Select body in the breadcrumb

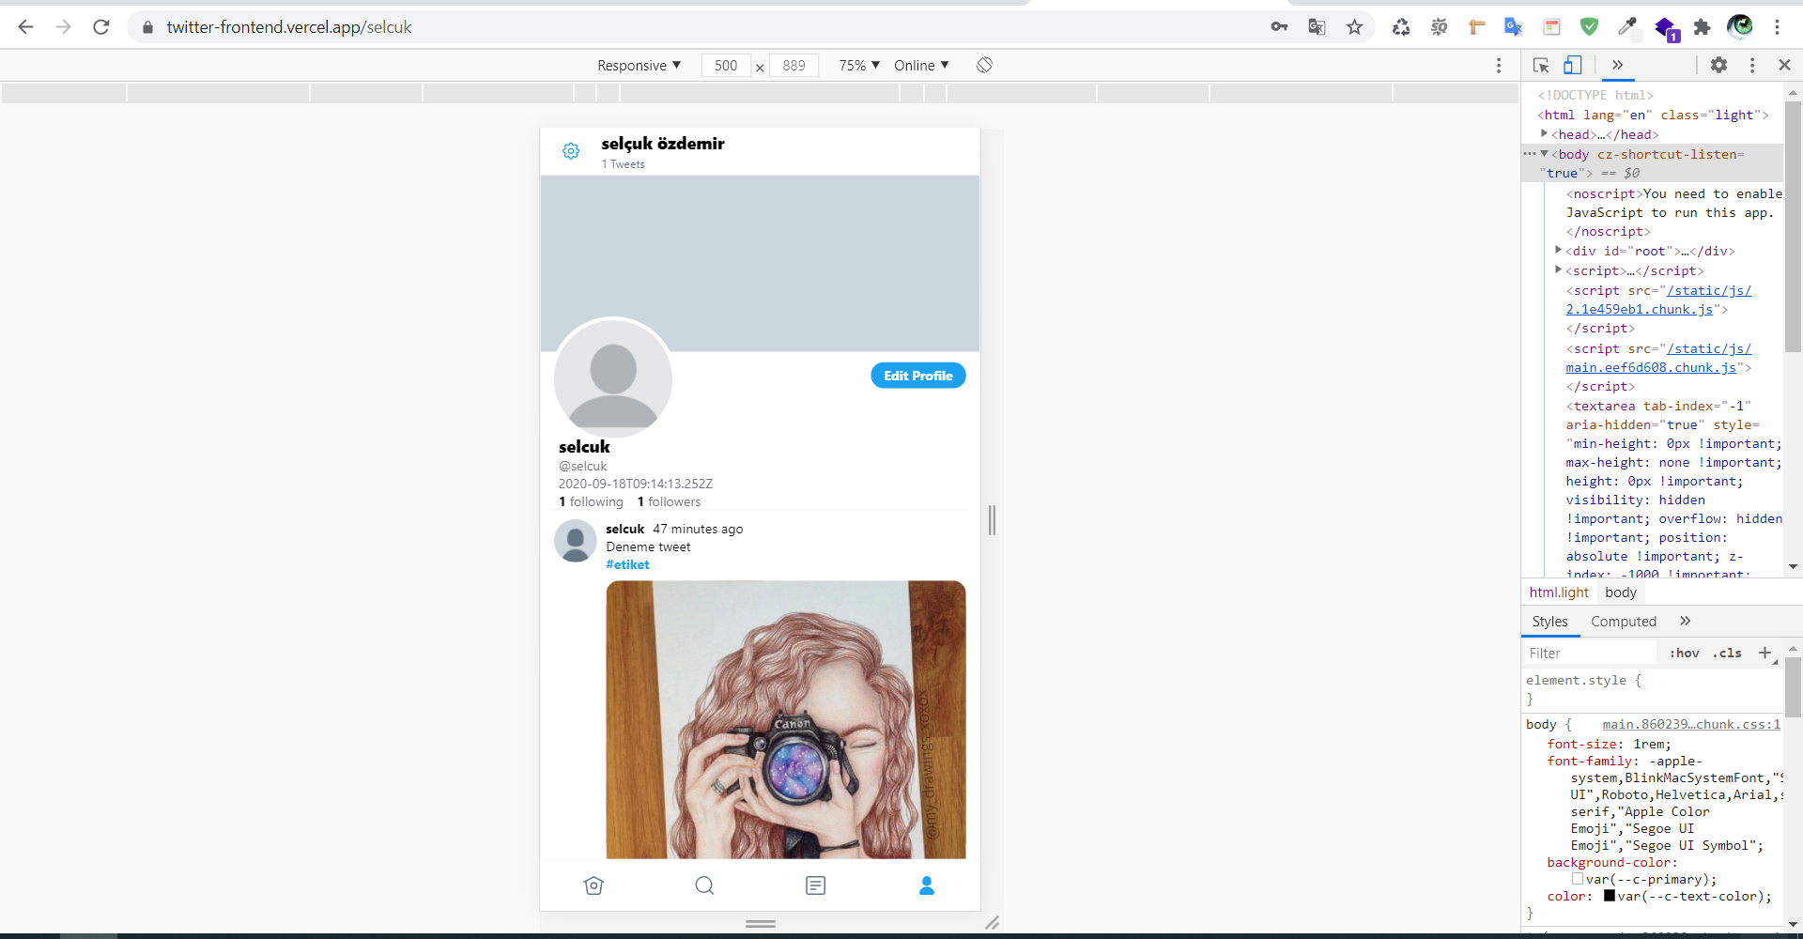[x=1621, y=593]
